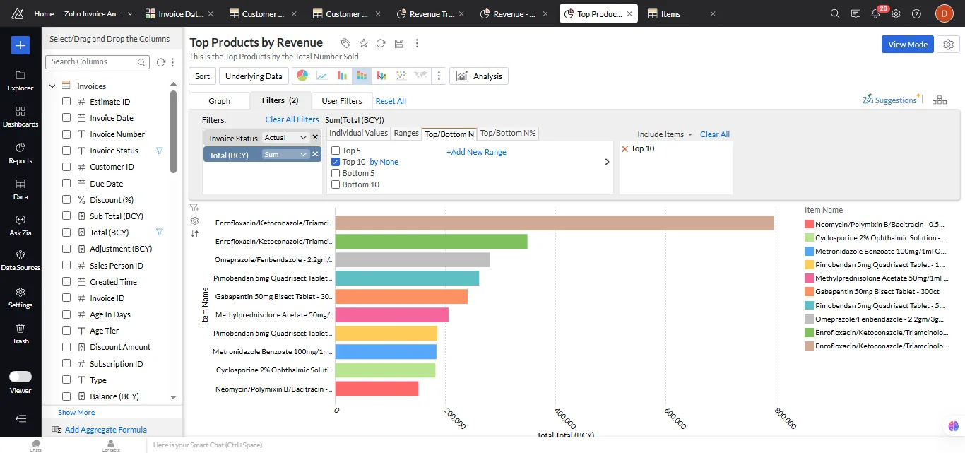Choose the scatter chart type icon
965x453 pixels.
[401, 76]
